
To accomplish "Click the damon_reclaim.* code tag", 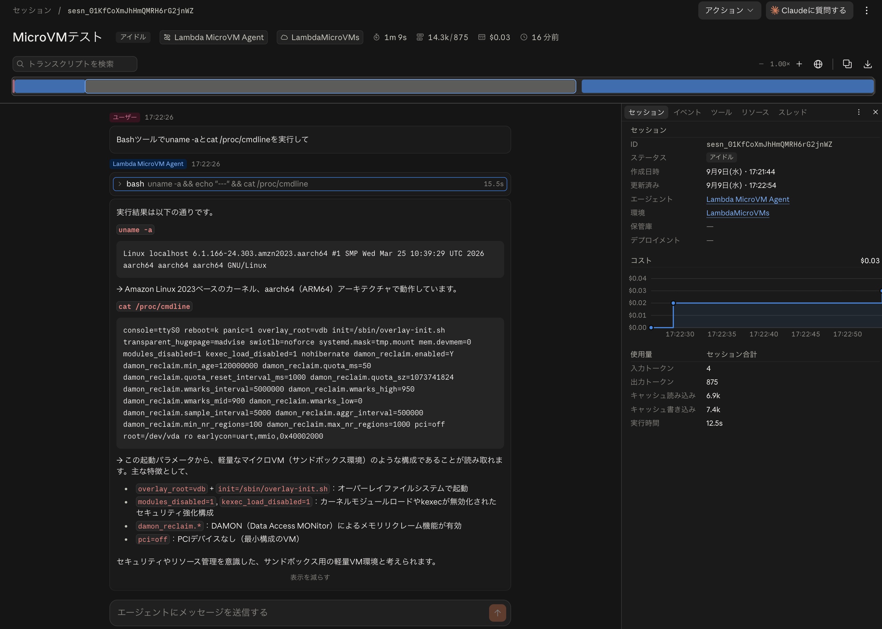I will (x=169, y=526).
